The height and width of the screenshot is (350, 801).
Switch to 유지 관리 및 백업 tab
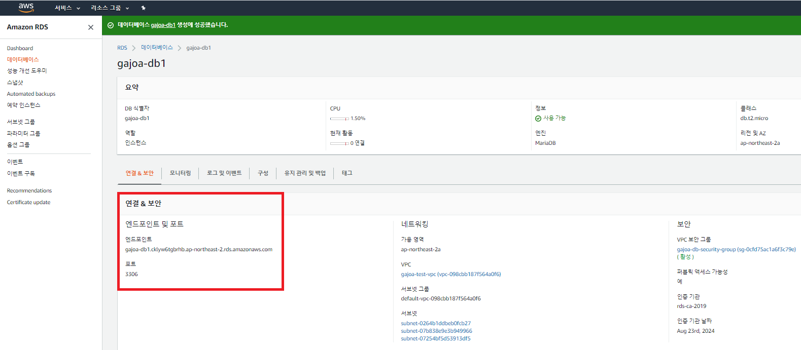[x=305, y=173]
